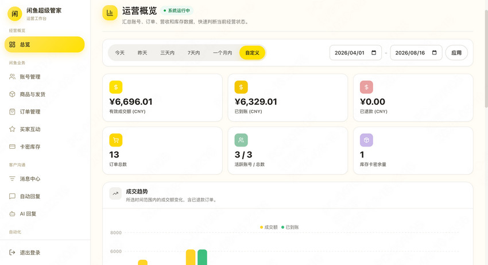Screen dimensions: 488x265
Task: Click the pink dollar icon above ¥0.00
Action: 367,87
